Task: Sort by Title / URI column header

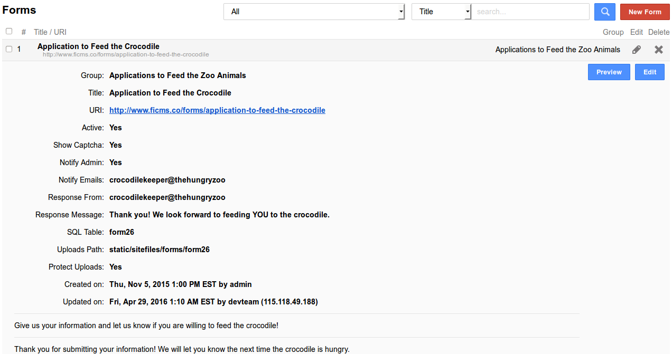Action: click(x=50, y=32)
